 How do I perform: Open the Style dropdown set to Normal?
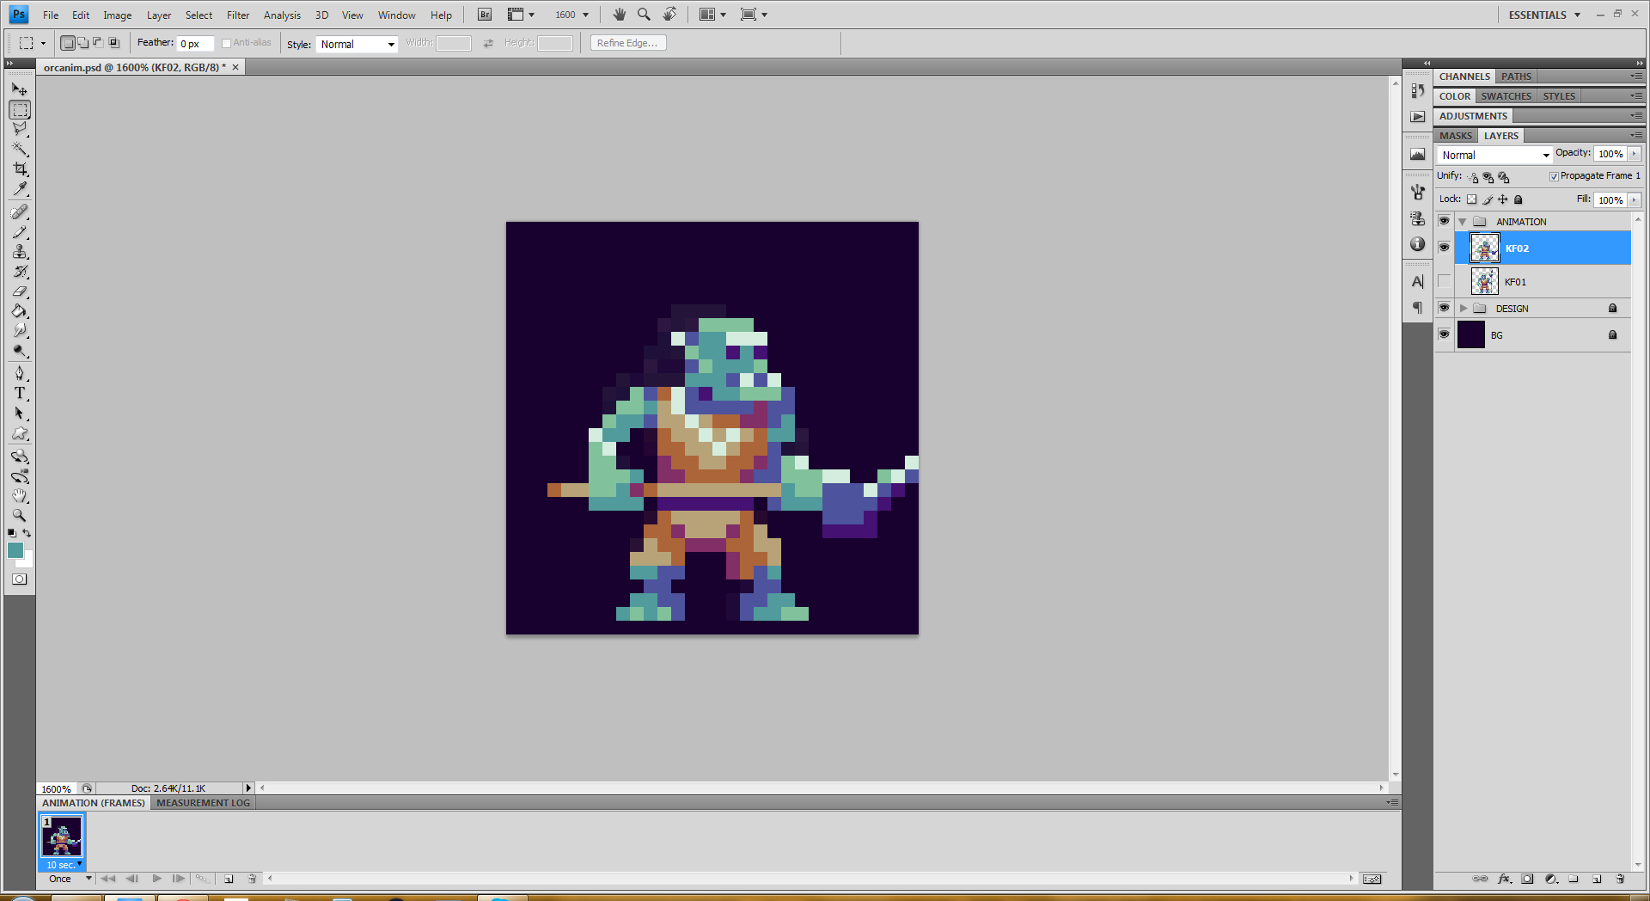[357, 44]
